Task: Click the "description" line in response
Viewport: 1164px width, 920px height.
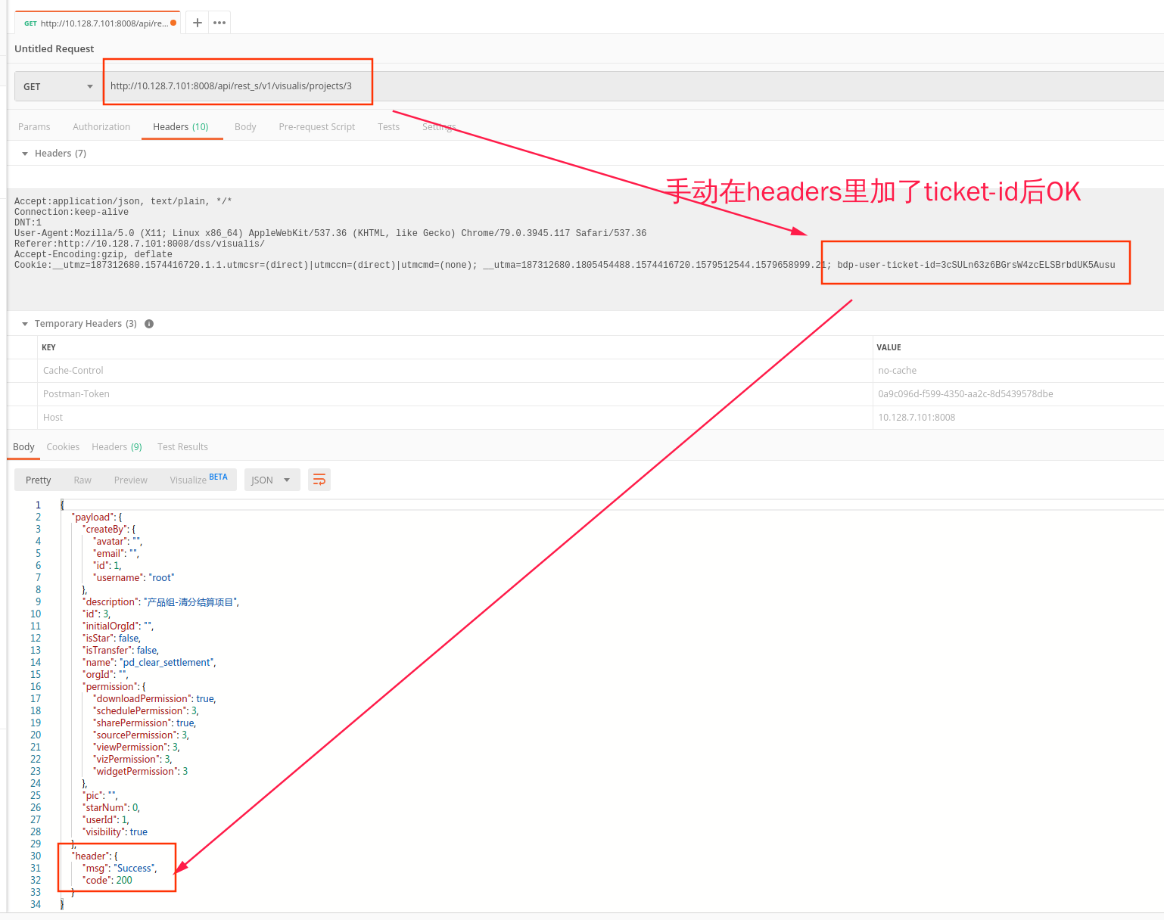Action: [160, 602]
